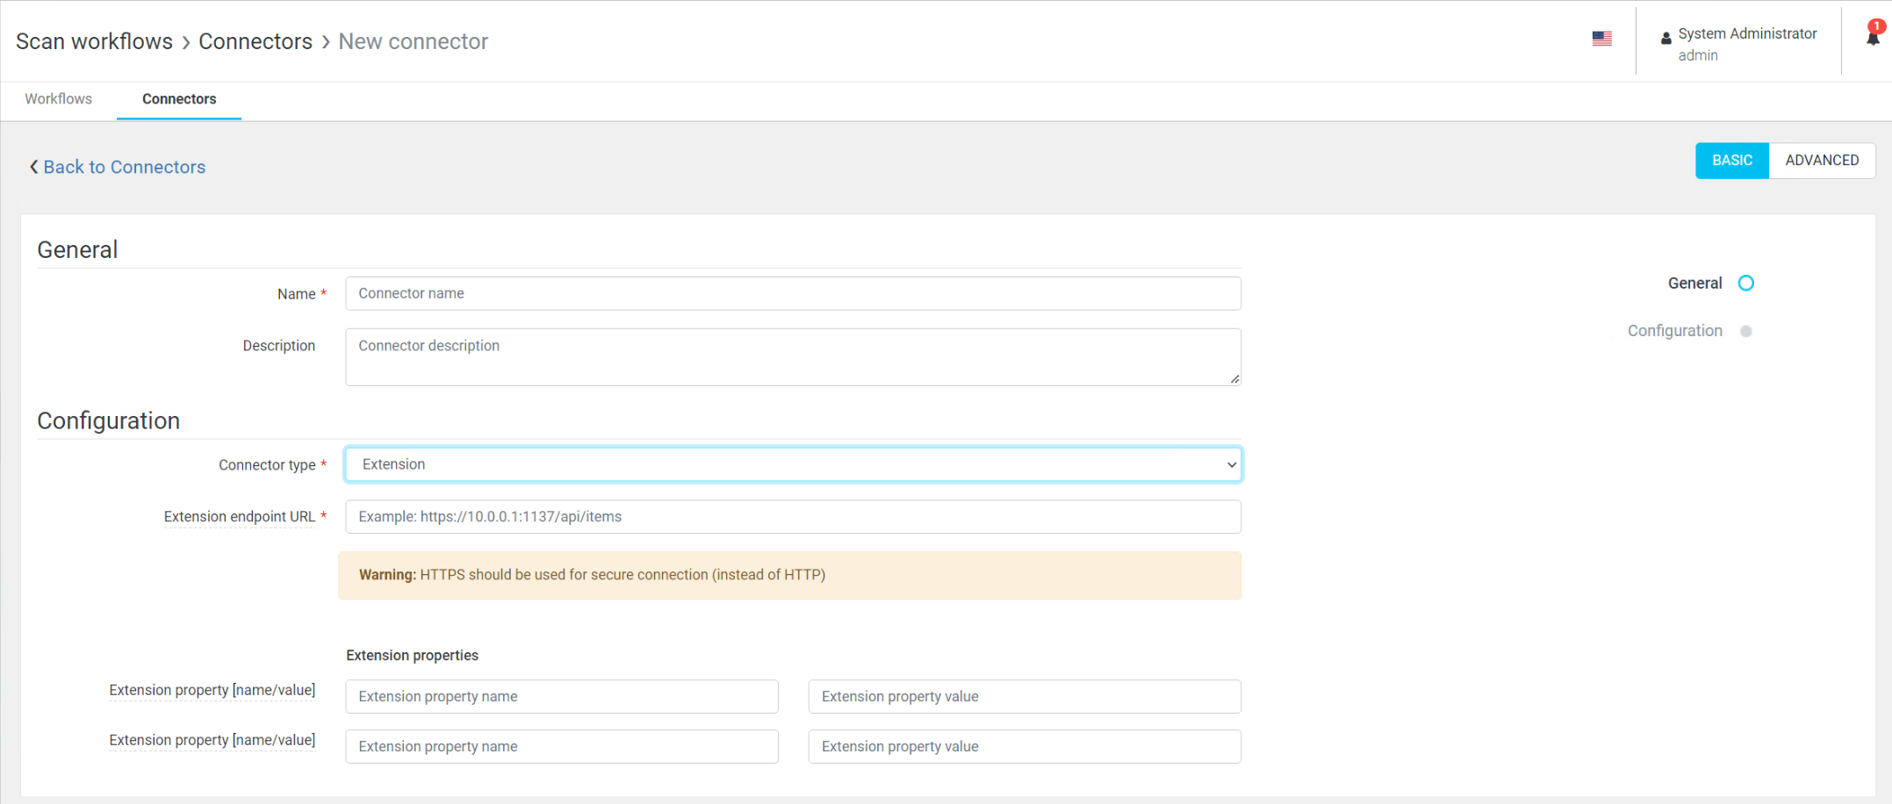Click the back chevron before Back to Connectors
Viewport: 1892px width, 804px height.
click(x=33, y=167)
